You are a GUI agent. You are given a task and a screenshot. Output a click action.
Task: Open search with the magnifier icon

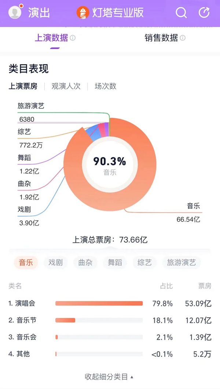click(x=181, y=13)
